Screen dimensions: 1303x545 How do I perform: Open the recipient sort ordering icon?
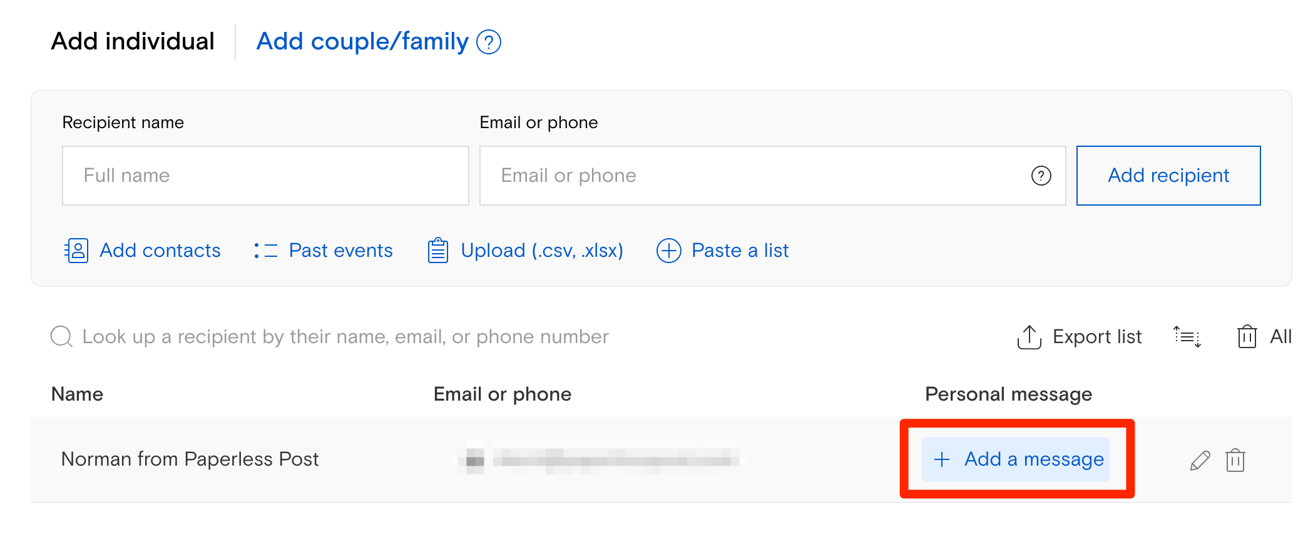[x=1188, y=337]
